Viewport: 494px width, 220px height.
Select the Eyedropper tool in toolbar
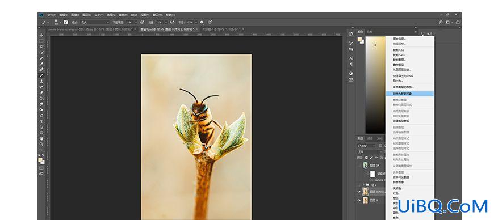click(41, 64)
